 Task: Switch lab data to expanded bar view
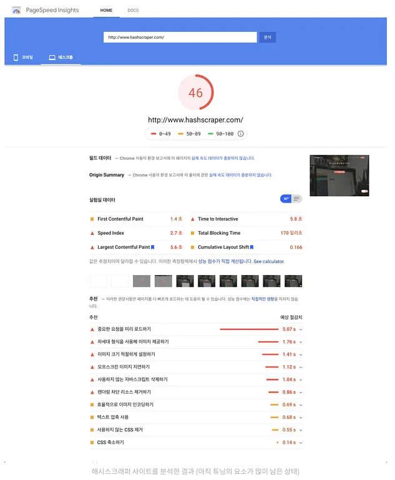[x=286, y=199]
